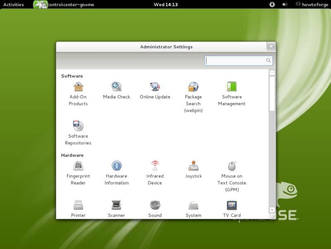Click the Software section heading

tap(72, 76)
